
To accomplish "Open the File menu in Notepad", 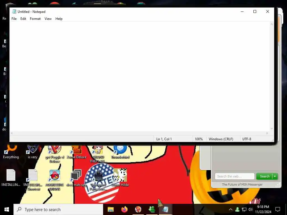I will tap(14, 19).
